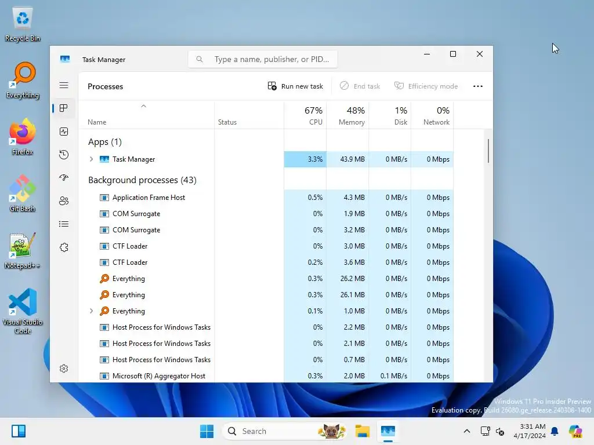Open the Windows Start button

click(x=207, y=431)
